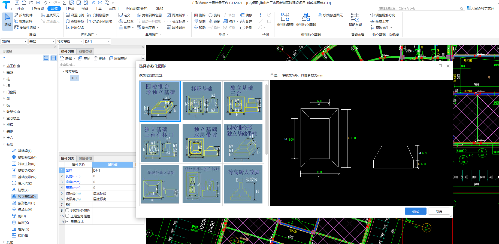The height and width of the screenshot is (244, 499).
Task: Click the 识别楼层表 tool
Action: tap(98, 15)
